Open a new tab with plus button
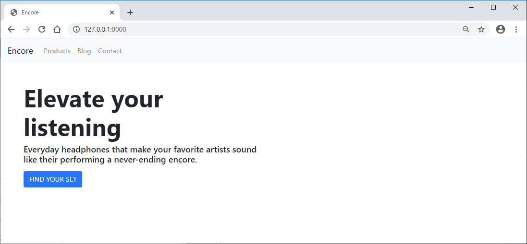 pos(130,13)
